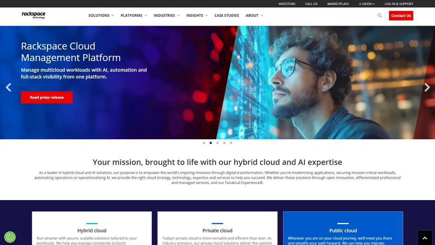Open the Investors link
435x245 pixels.
[x=287, y=4]
